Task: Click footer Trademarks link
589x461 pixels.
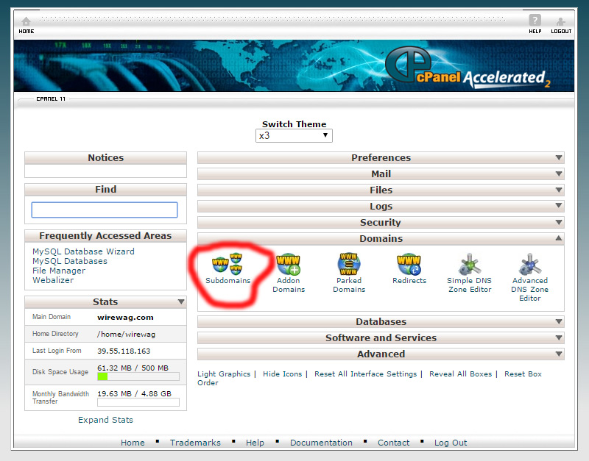Action: [195, 443]
